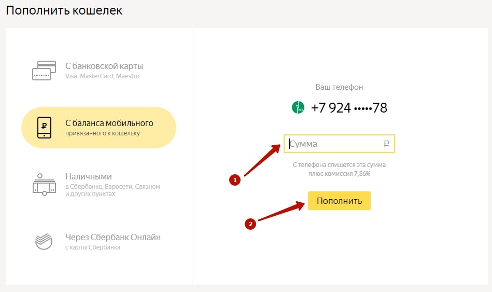492x292 pixels.
Task: Click the bank card icon
Action: point(44,71)
